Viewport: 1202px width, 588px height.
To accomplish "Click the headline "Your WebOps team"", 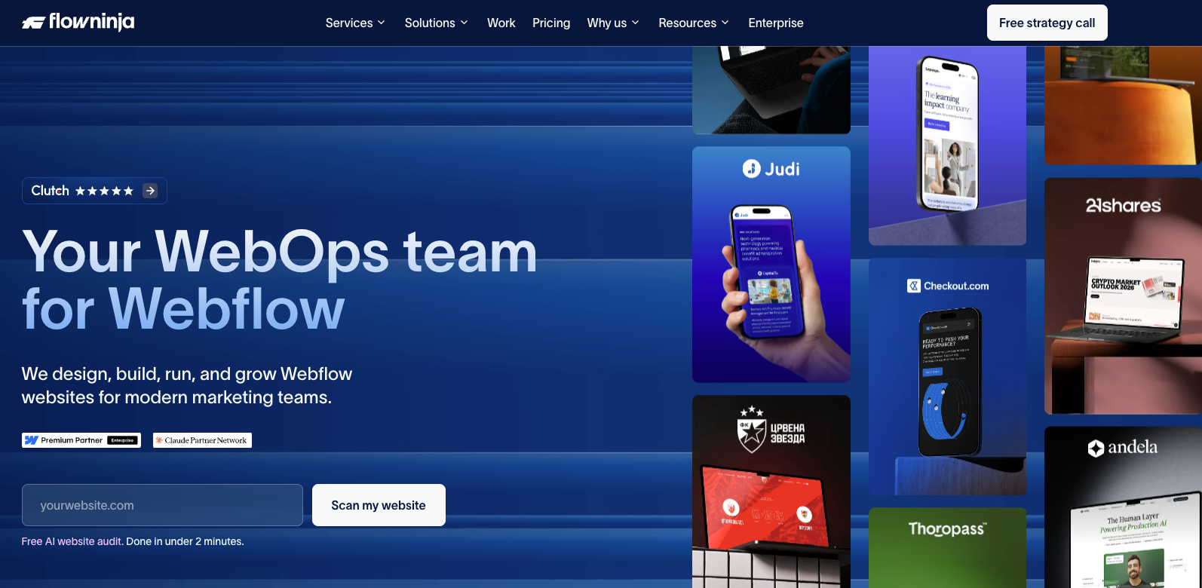I will point(279,252).
